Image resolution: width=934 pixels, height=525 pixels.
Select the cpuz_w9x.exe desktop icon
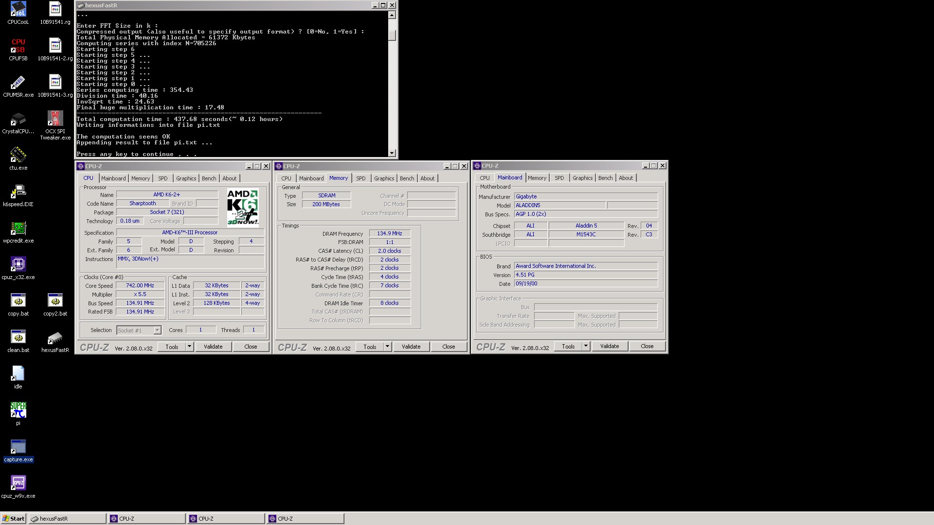18,487
